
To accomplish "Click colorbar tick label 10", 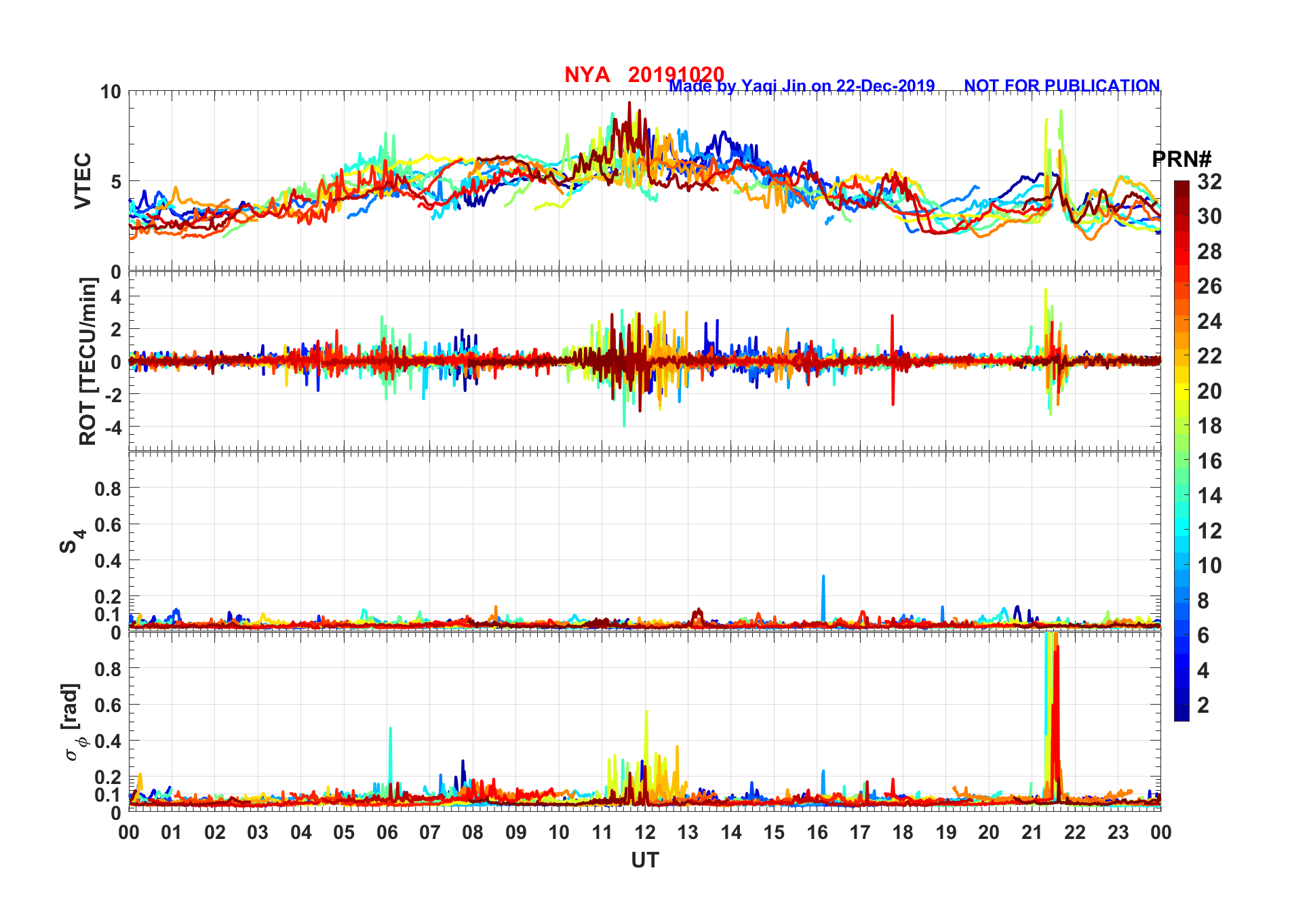I will coord(1209,566).
